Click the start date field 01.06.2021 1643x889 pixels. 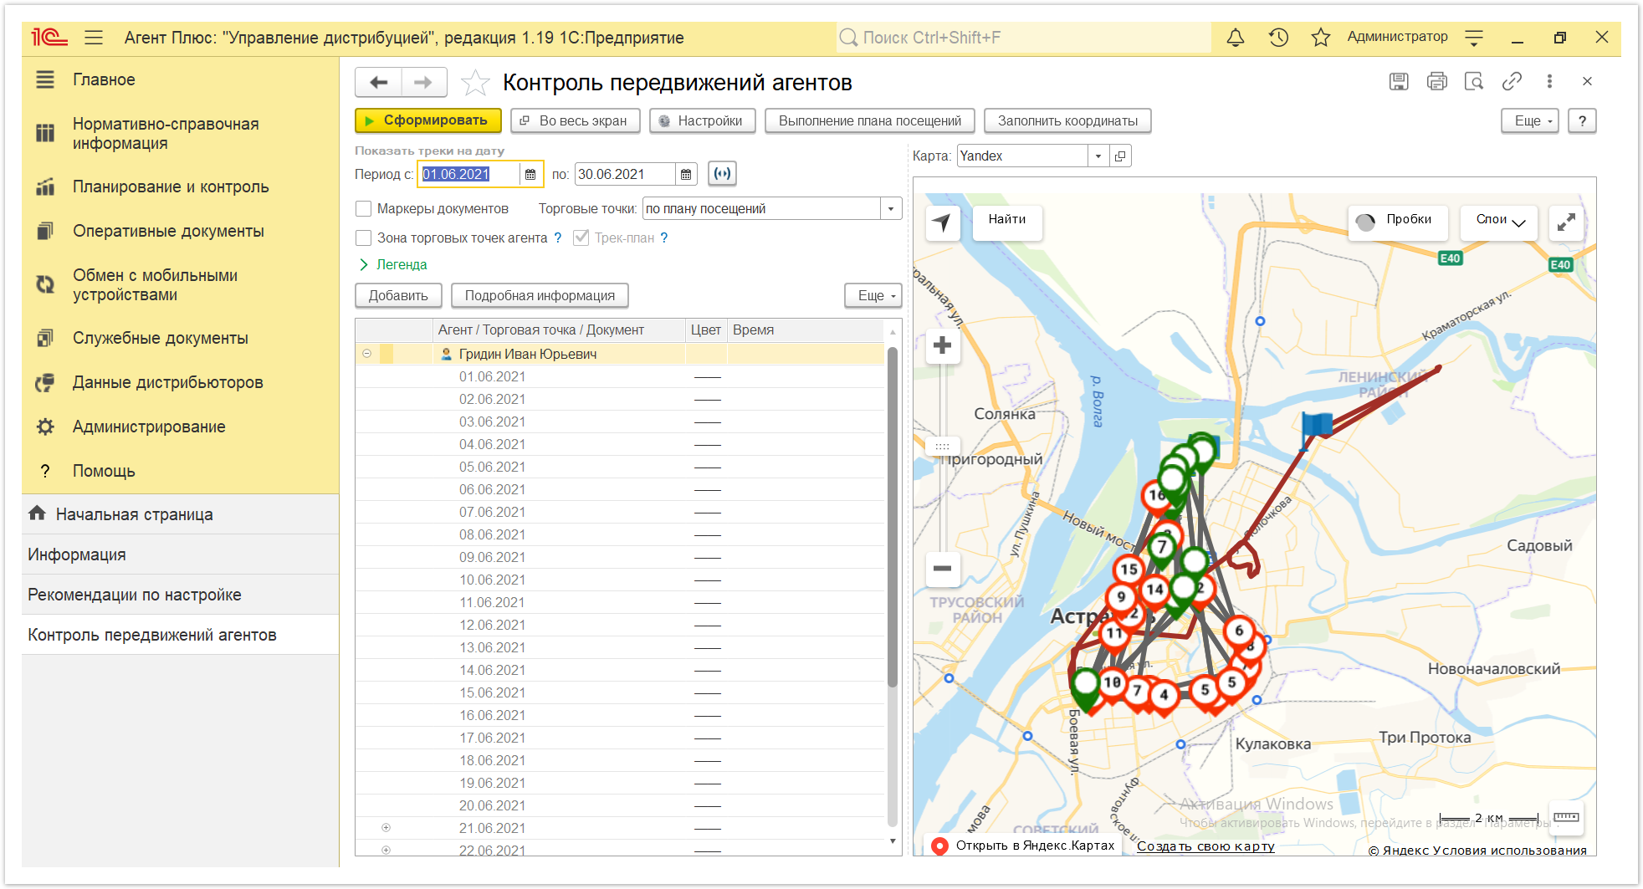point(470,174)
